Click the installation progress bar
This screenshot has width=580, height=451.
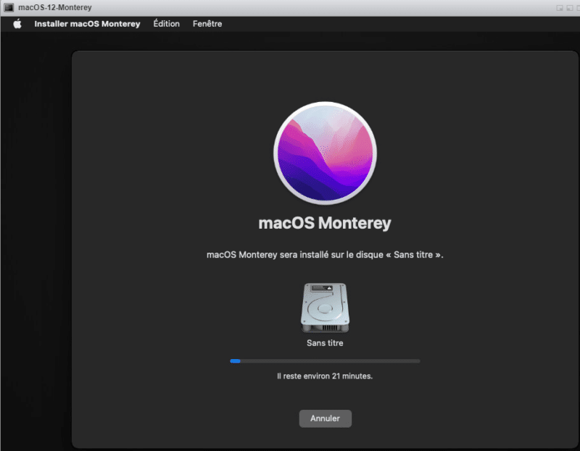(x=326, y=361)
